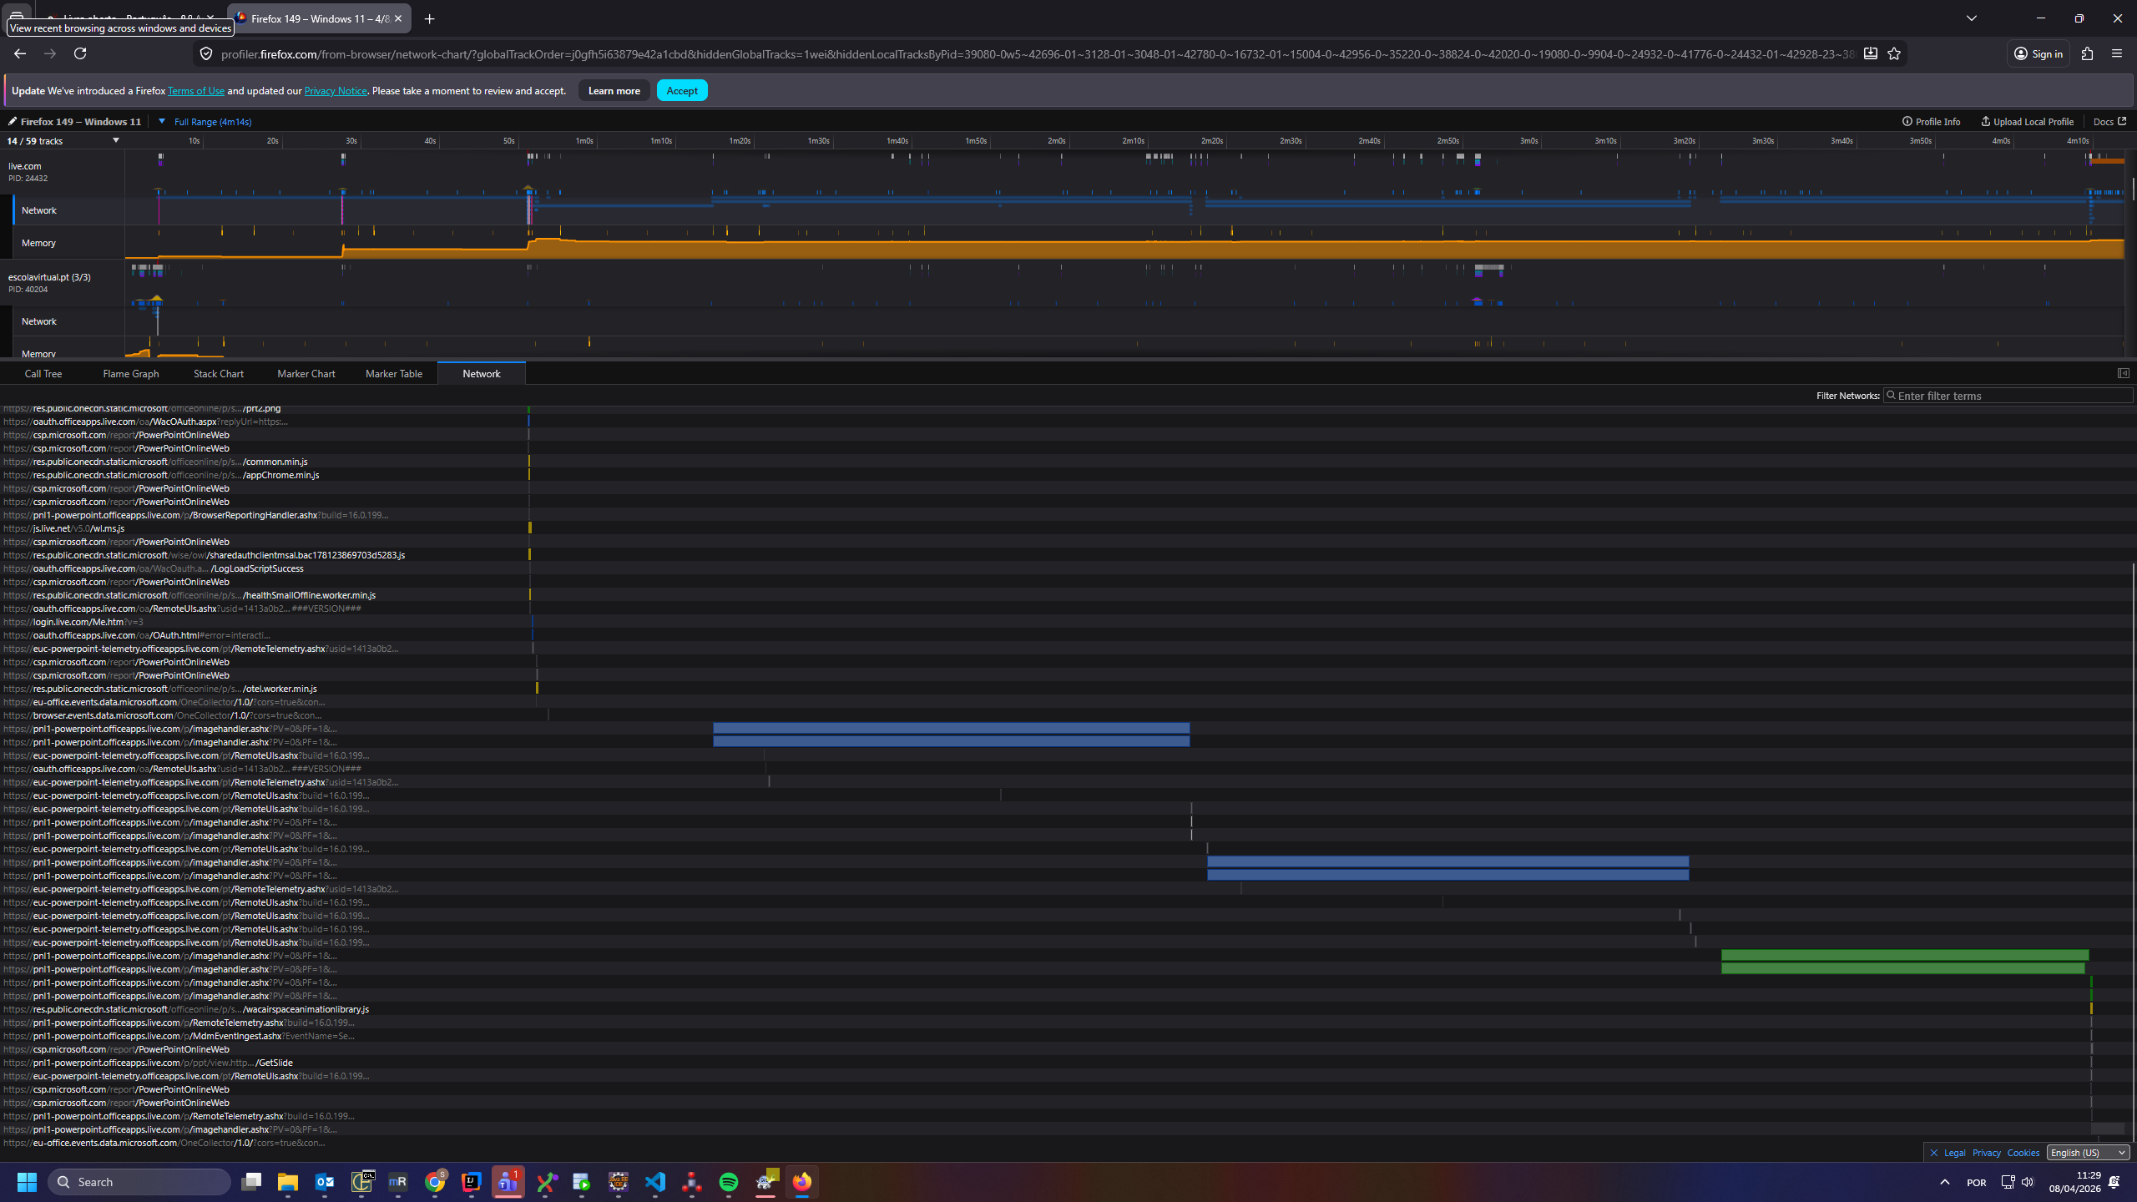Switch to the Stack Chart tab
Image resolution: width=2137 pixels, height=1202 pixels.
click(219, 374)
